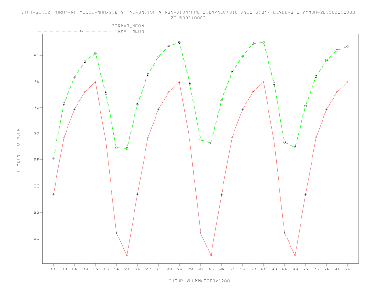The image size is (379, 293).
Task: Click the vertical axis title F_MEAN | O_MEAN
Action: pyautogui.click(x=18, y=150)
